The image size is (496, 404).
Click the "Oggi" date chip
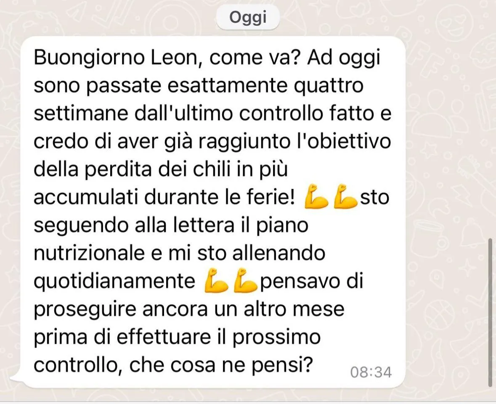pyautogui.click(x=248, y=17)
